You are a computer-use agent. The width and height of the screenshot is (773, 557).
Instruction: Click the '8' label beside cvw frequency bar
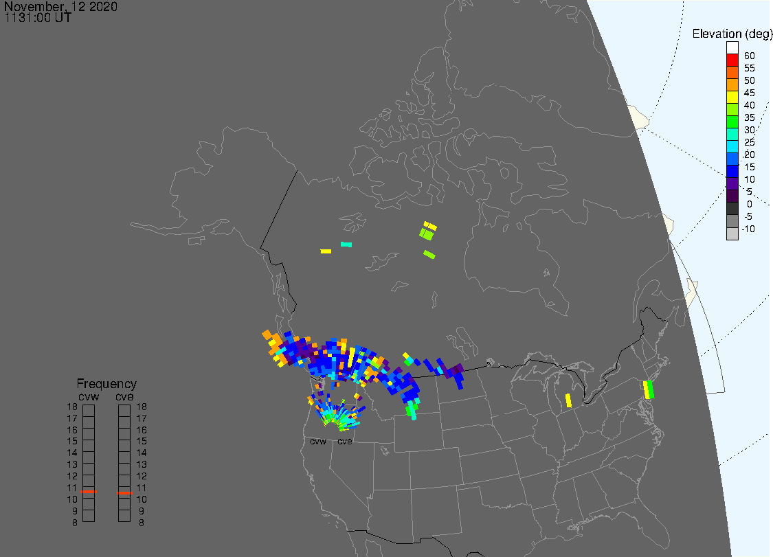[75, 523]
